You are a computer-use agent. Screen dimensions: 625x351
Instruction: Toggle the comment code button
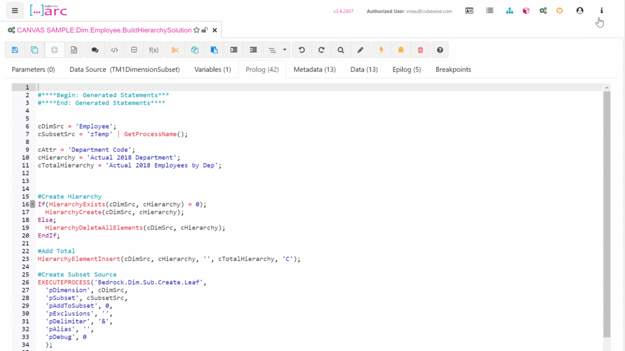[95, 50]
